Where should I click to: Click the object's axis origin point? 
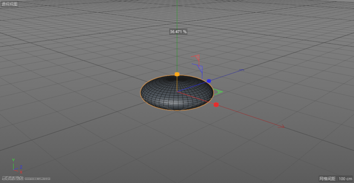coord(177,91)
